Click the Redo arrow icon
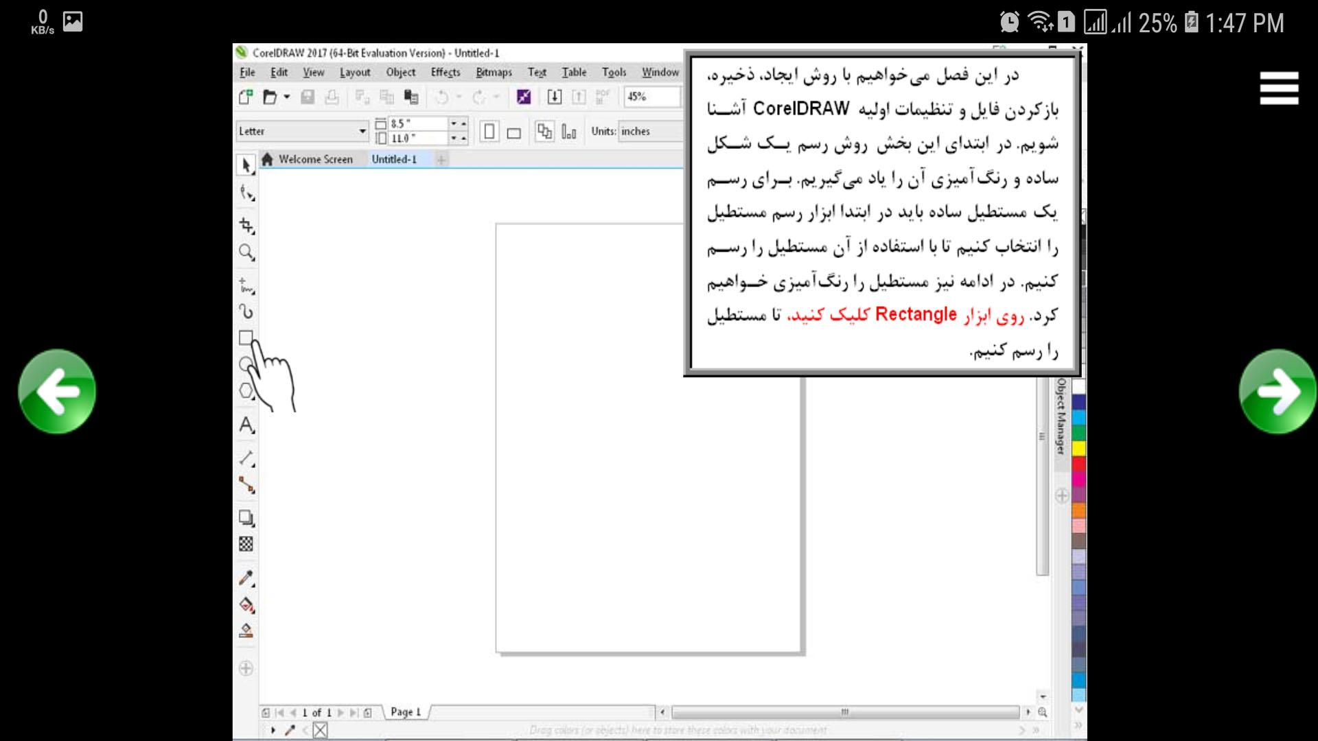The image size is (1318, 741). (x=479, y=97)
